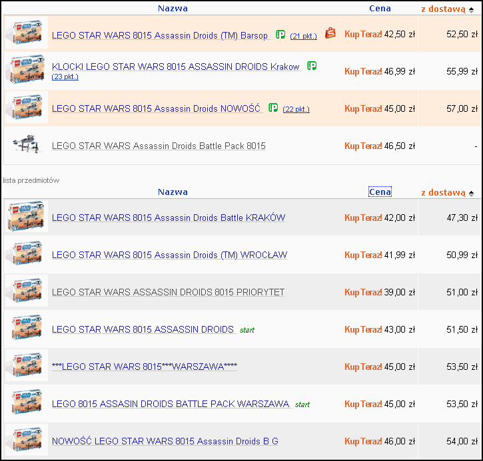
Task: Open thumbnail of the ***WARSZAWA**** listing
Action: [27, 365]
